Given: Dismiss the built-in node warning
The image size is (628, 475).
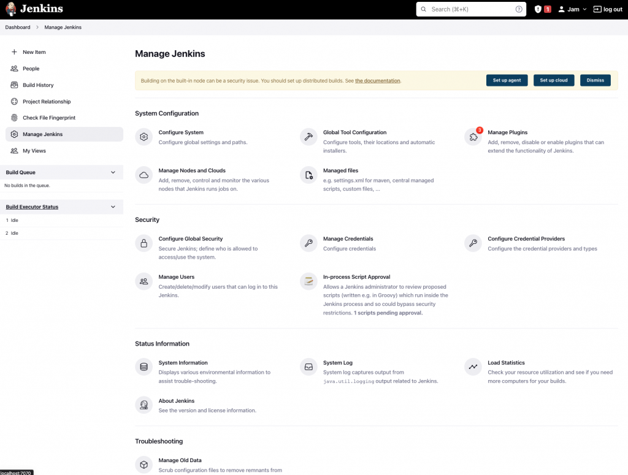Looking at the screenshot, I should click(595, 80).
